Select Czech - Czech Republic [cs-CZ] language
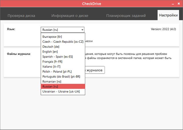Image resolution: width=183 pixels, height=130 pixels. point(63,42)
